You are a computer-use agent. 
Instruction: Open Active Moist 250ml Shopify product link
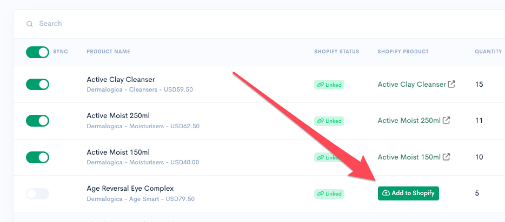click(409, 121)
